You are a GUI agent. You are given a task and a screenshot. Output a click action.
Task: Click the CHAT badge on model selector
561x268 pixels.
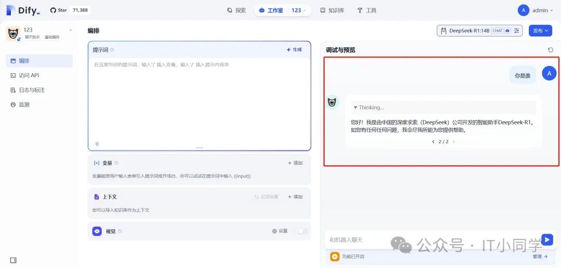[497, 31]
